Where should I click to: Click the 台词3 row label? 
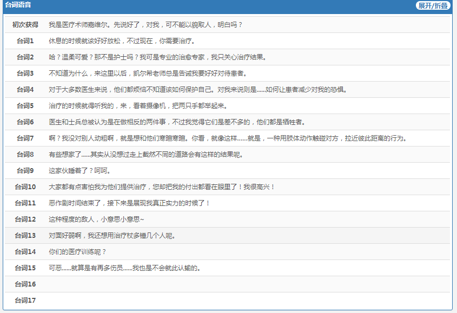[25, 74]
